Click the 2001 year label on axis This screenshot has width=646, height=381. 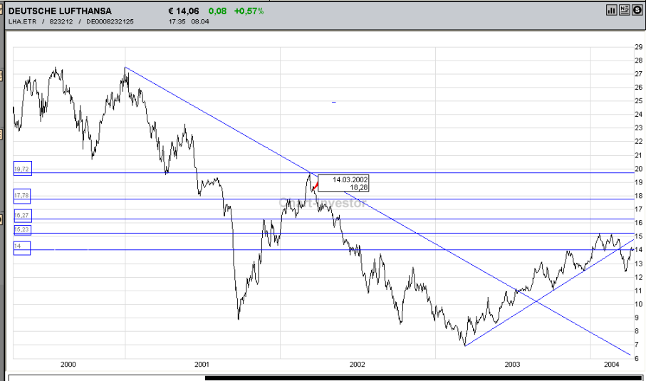coord(202,364)
